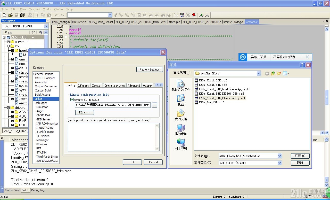This screenshot has height=200, width=330.
Task: Open the Project menu
Action: tap(35, 9)
